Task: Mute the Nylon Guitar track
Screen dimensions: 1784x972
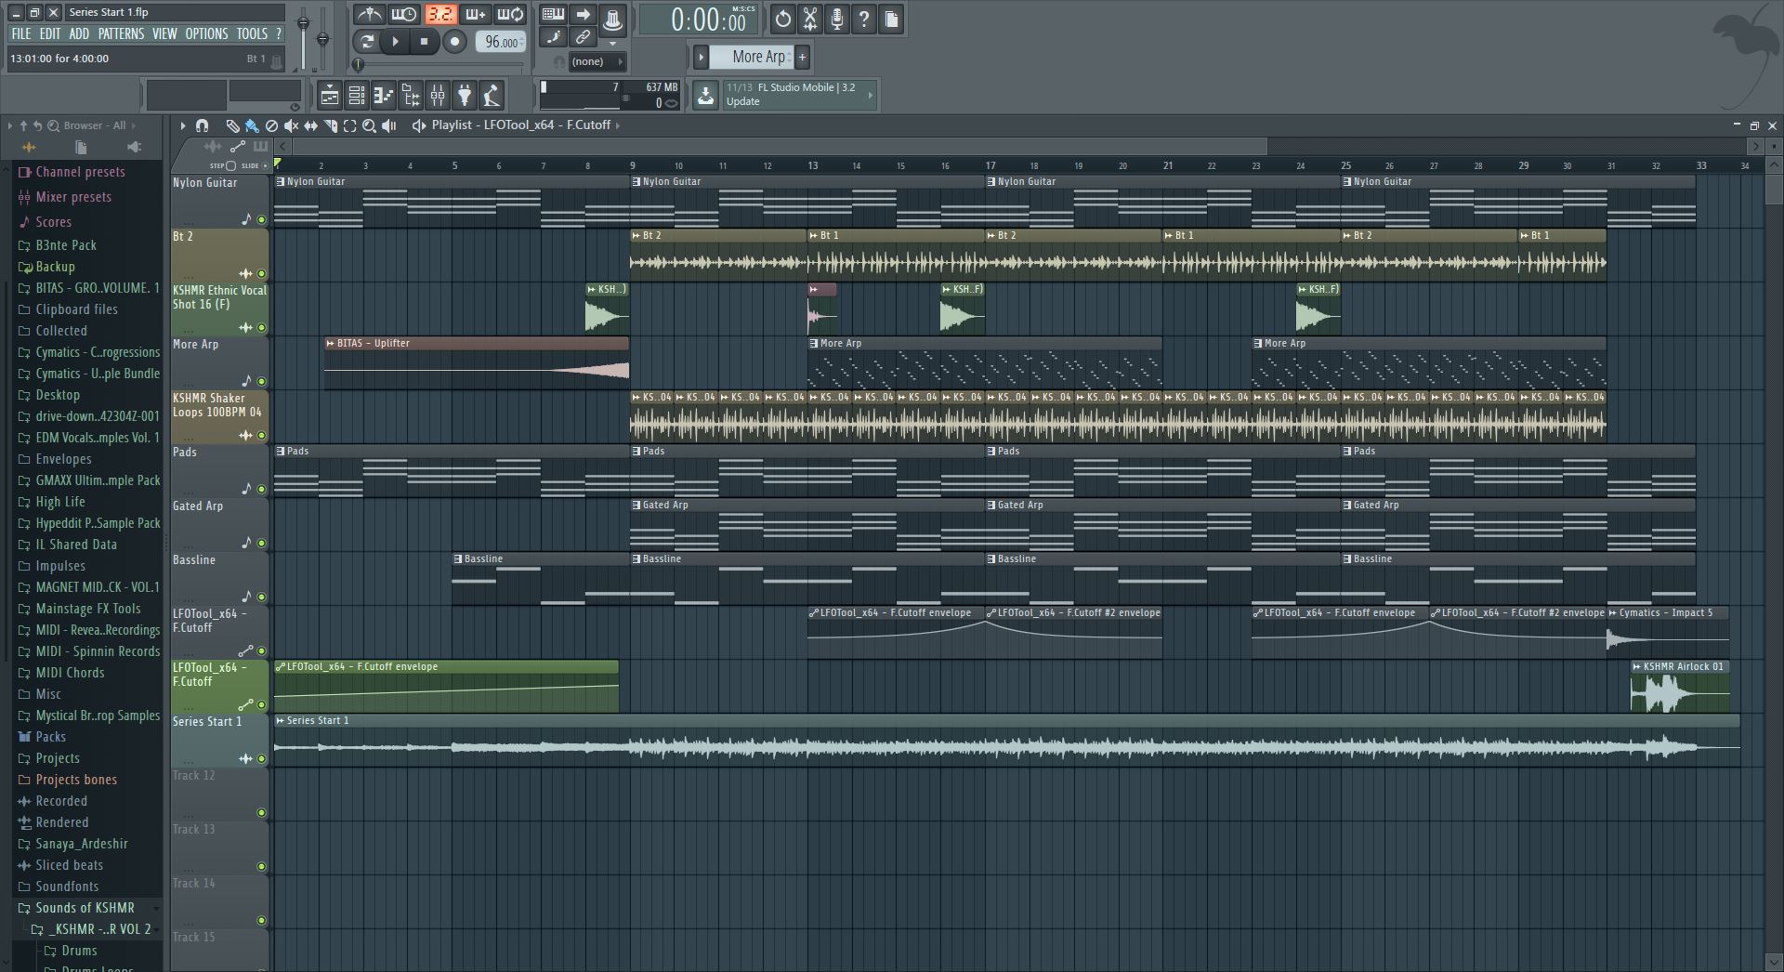Action: coord(261,220)
